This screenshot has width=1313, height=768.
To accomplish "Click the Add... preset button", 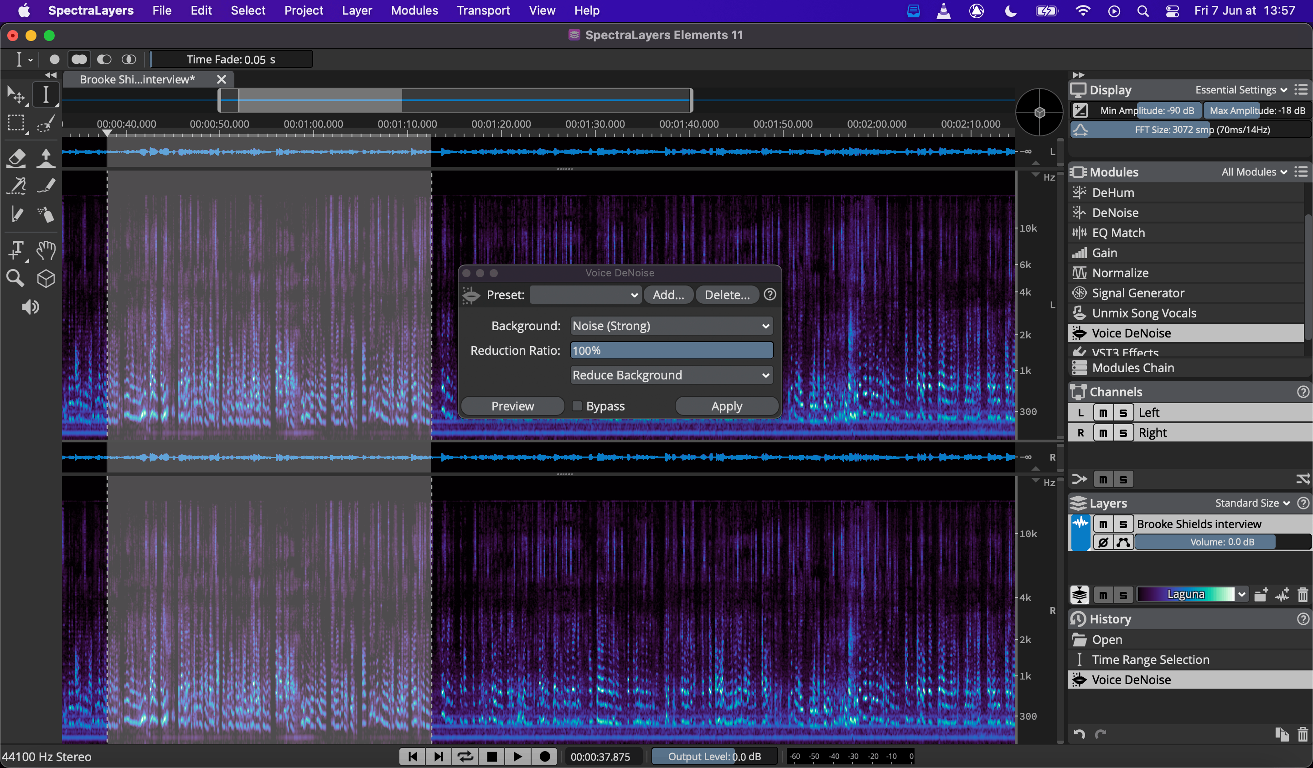I will click(668, 294).
